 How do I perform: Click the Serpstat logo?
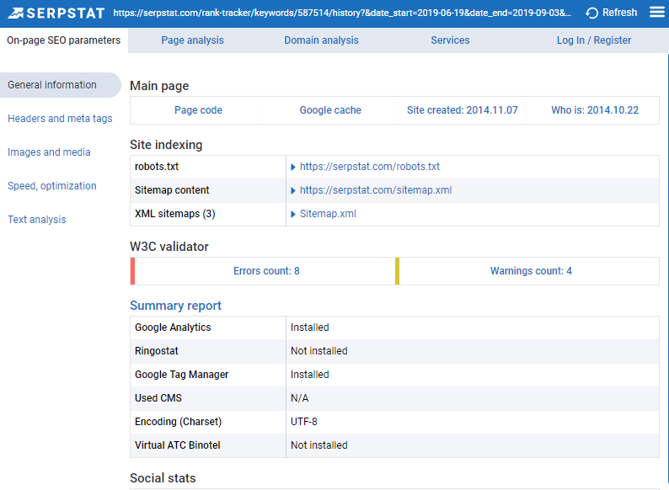tap(56, 13)
